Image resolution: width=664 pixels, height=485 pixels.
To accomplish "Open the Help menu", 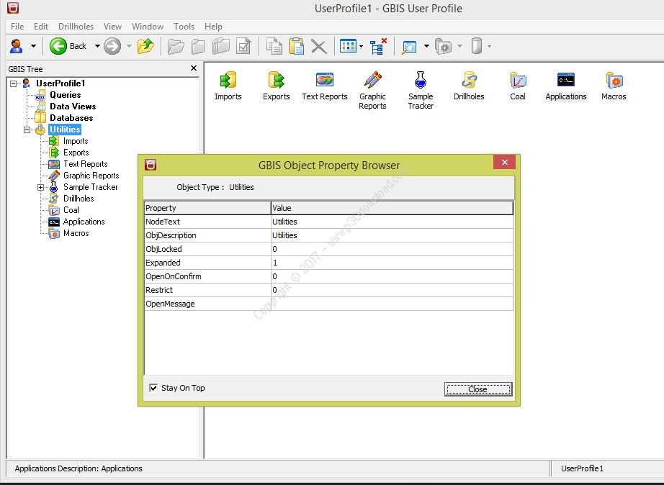I will (213, 26).
